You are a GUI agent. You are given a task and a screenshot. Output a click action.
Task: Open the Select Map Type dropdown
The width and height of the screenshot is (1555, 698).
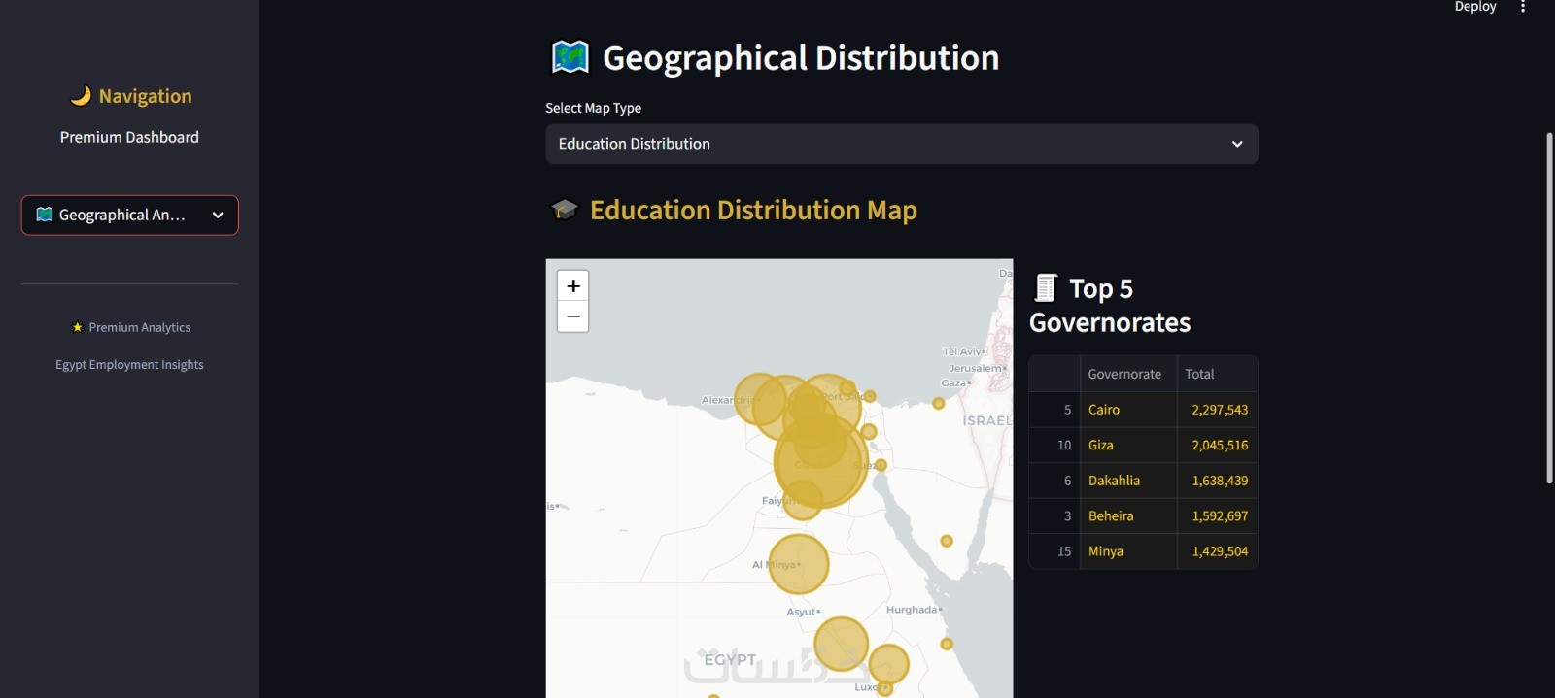(x=901, y=144)
